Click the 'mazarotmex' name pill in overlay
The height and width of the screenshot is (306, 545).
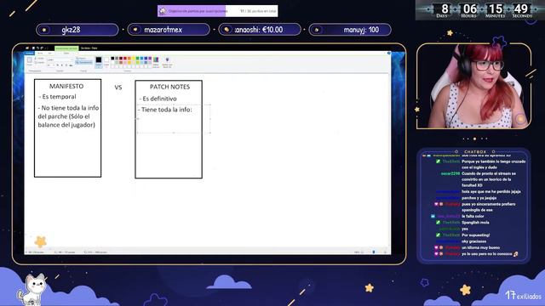169,30
